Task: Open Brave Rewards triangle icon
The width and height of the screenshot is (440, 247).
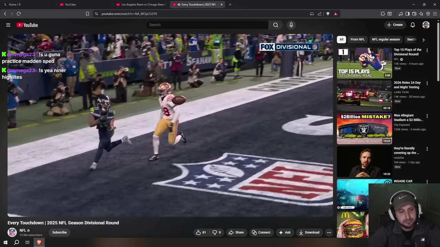Action: click(335, 14)
